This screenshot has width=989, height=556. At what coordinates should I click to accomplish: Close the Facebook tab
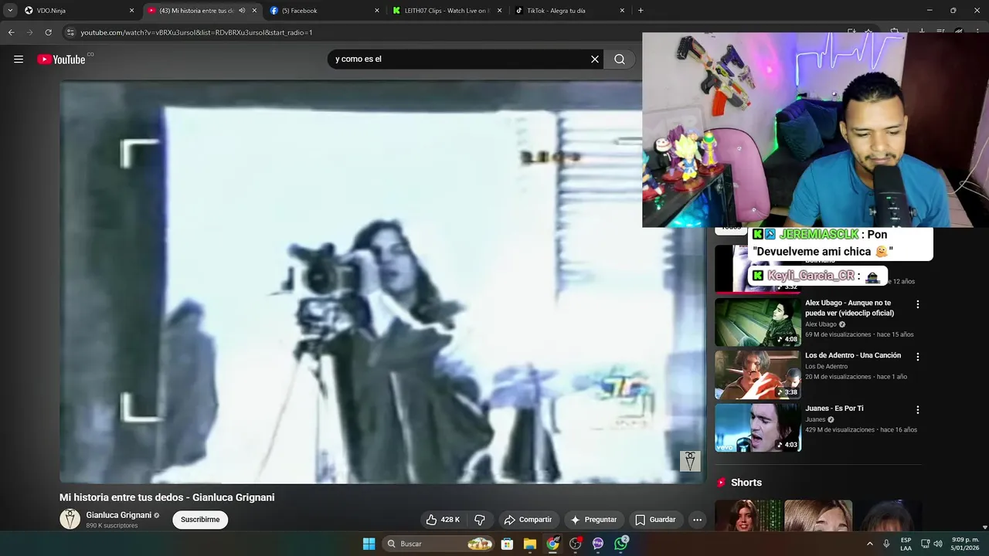tap(377, 11)
